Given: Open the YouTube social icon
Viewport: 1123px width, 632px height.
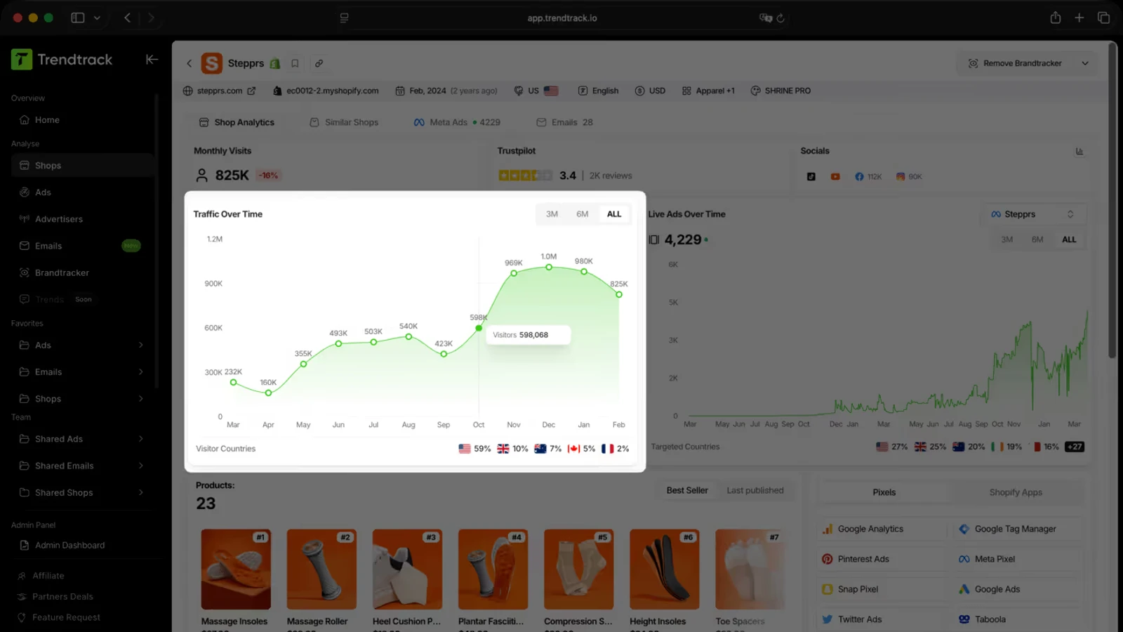Looking at the screenshot, I should [x=835, y=176].
